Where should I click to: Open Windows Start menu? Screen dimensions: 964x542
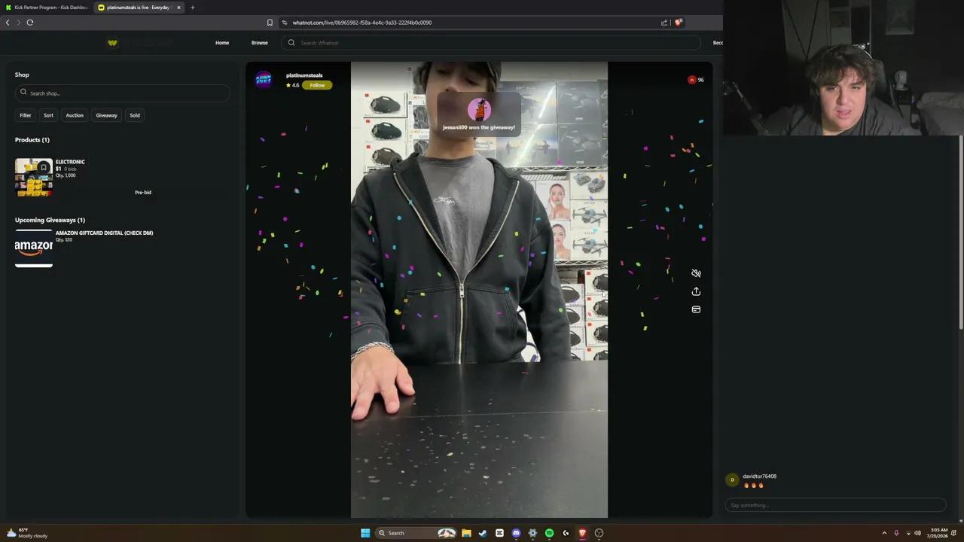coord(365,533)
